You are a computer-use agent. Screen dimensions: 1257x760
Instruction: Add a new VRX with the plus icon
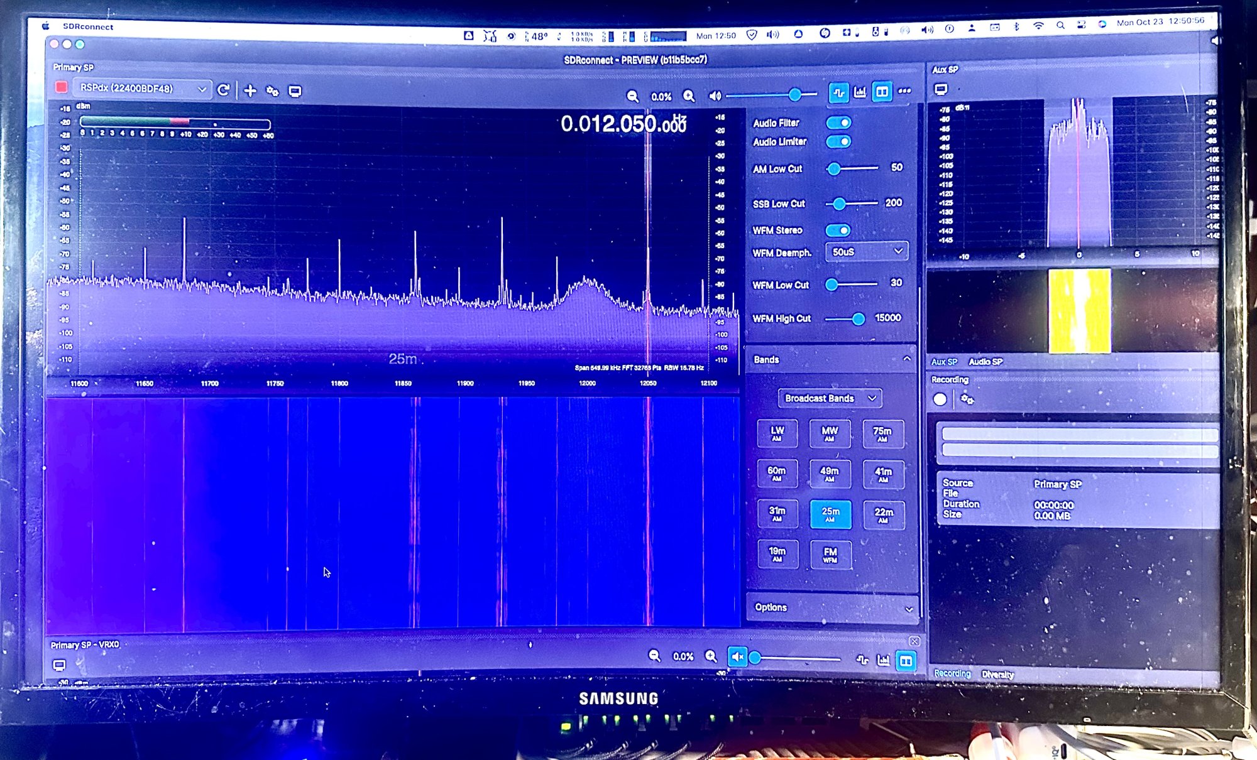coord(250,90)
